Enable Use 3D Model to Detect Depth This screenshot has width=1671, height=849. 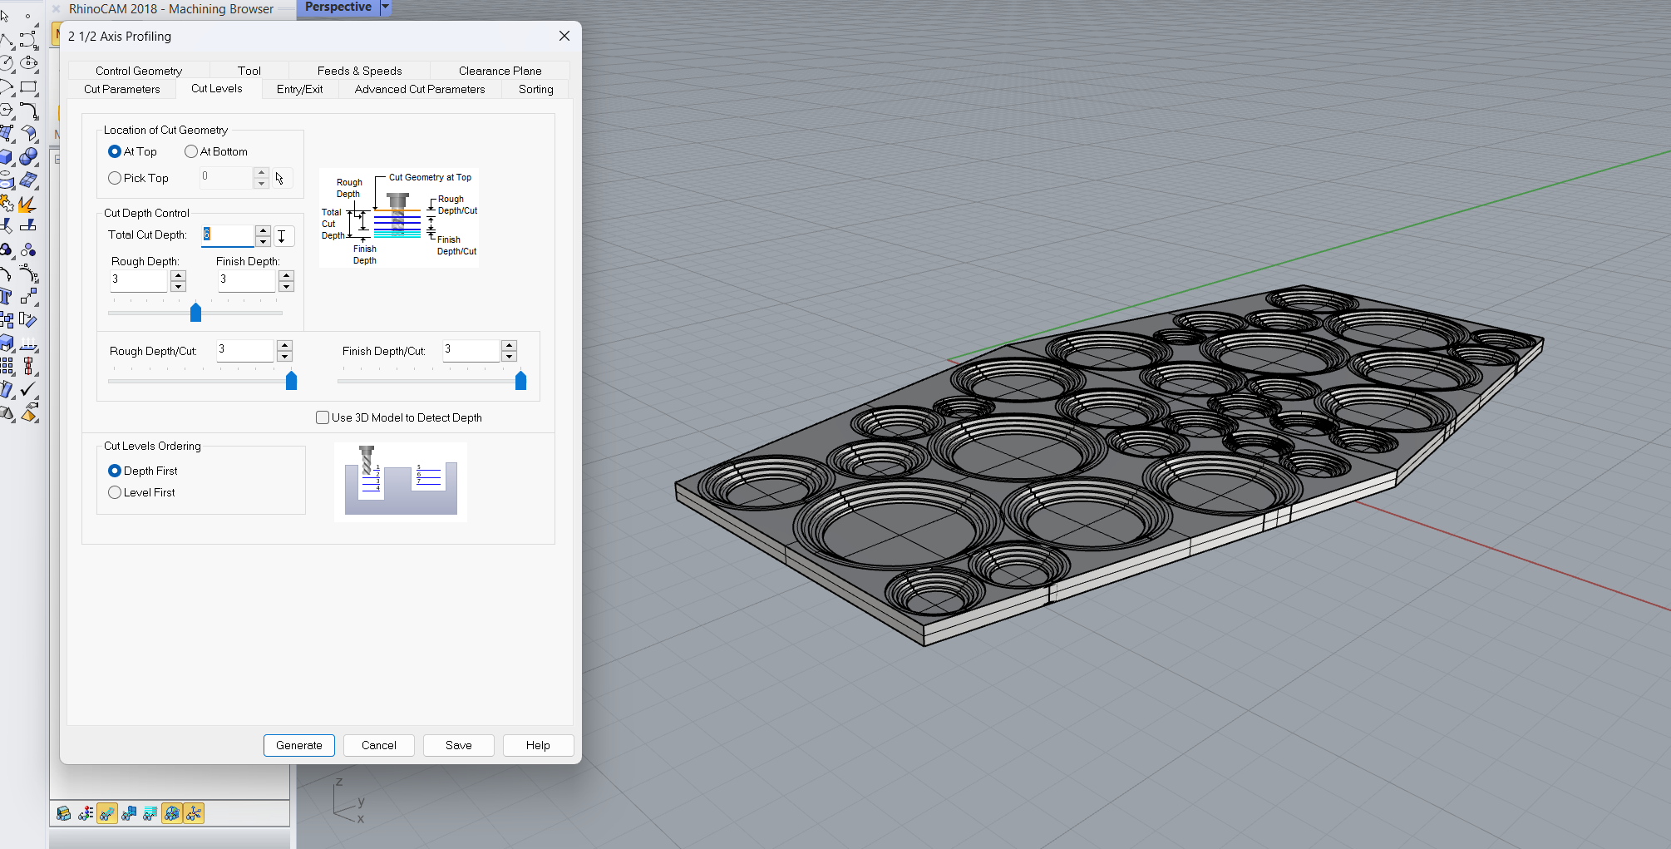tap(323, 417)
